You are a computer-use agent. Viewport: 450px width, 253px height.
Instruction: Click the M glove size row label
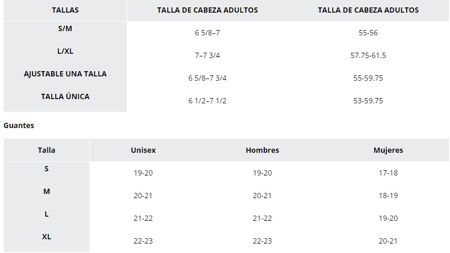pos(46,191)
